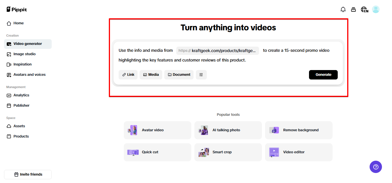
Task: Click the Pippit logo
Action: (16, 9)
